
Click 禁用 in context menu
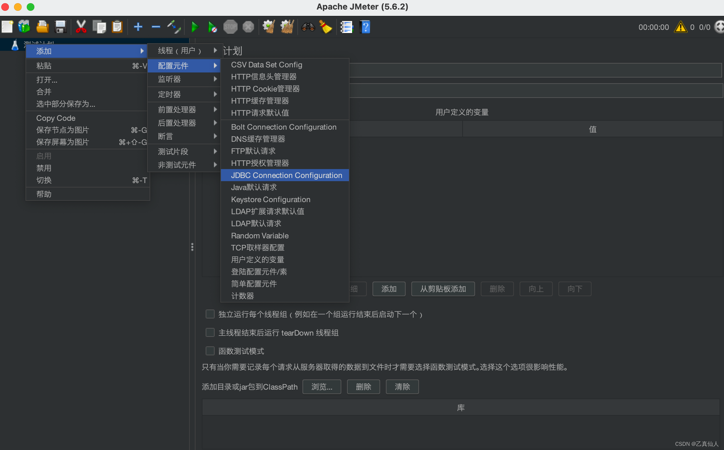coord(88,168)
